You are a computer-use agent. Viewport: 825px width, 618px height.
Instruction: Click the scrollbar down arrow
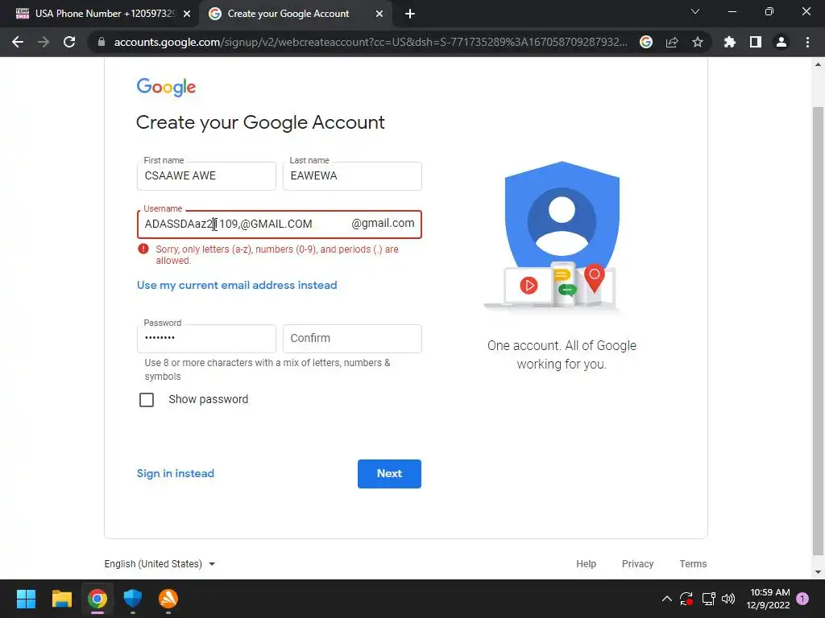click(818, 572)
